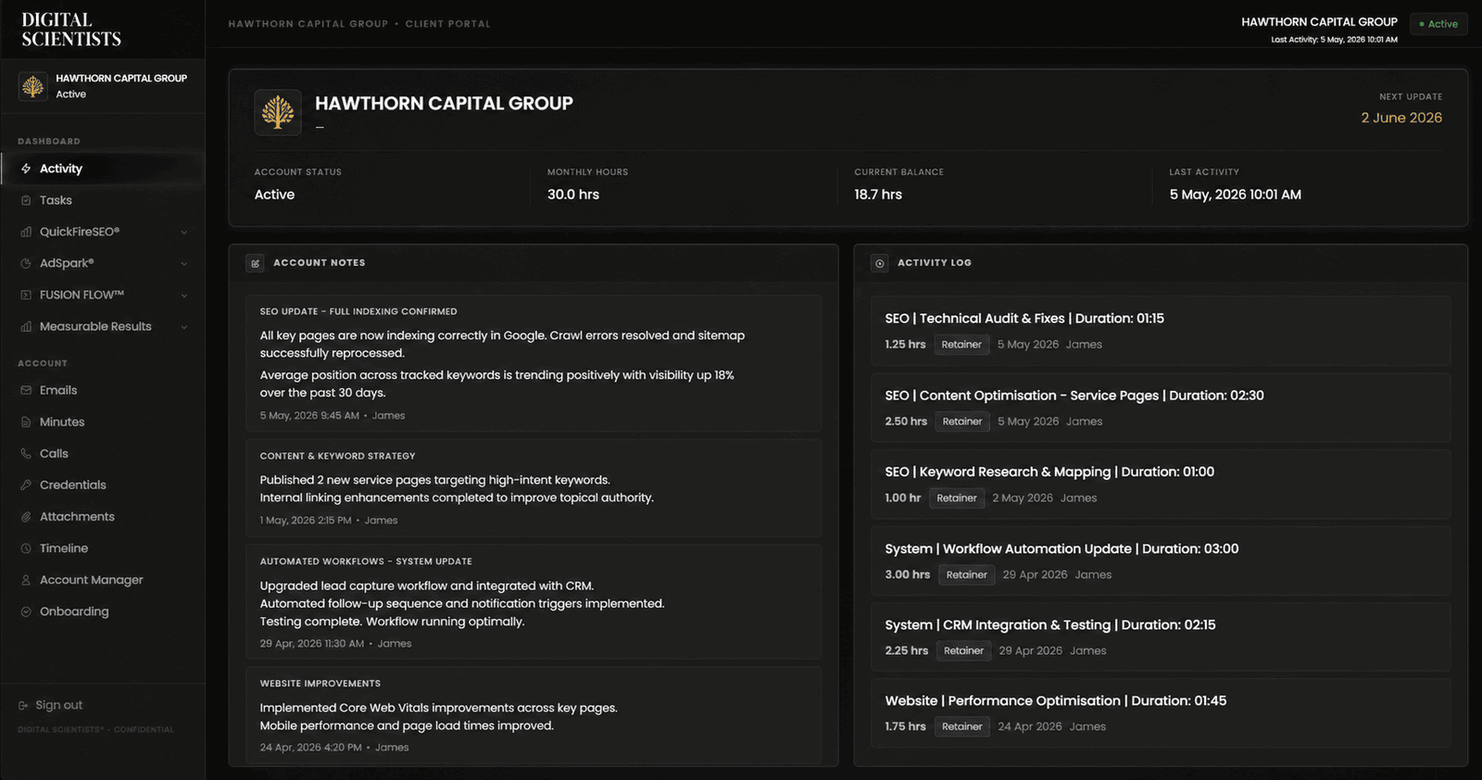Click the Account Notes edit icon
The height and width of the screenshot is (780, 1482).
255,263
